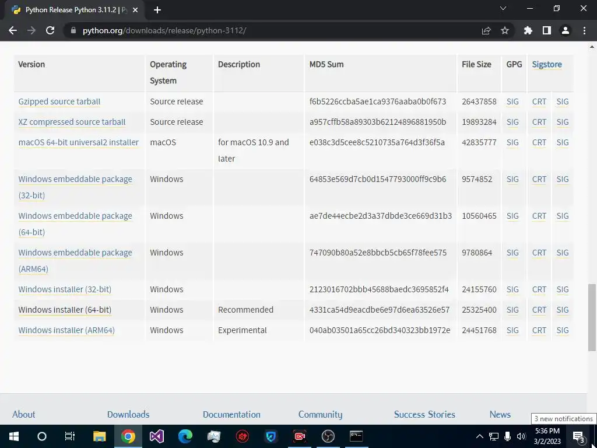Open Sigstore CRT for XZ compressed tarball
Image resolution: width=597 pixels, height=448 pixels.
click(x=539, y=122)
